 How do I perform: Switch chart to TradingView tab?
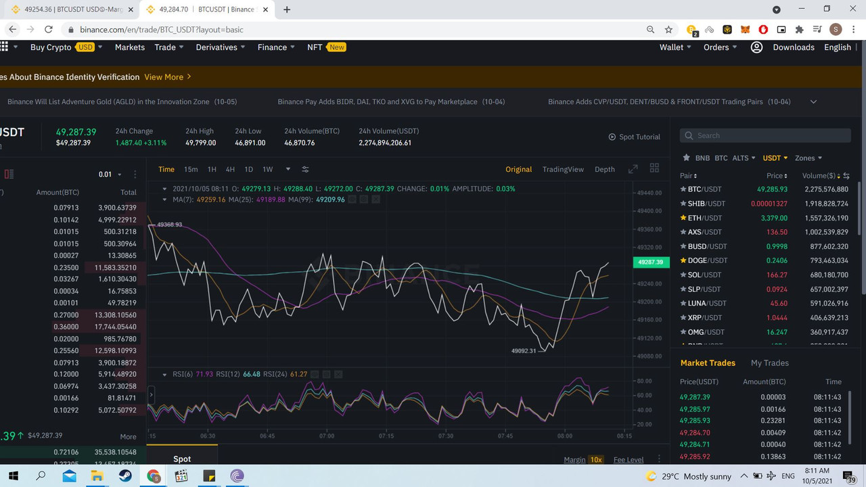point(563,169)
